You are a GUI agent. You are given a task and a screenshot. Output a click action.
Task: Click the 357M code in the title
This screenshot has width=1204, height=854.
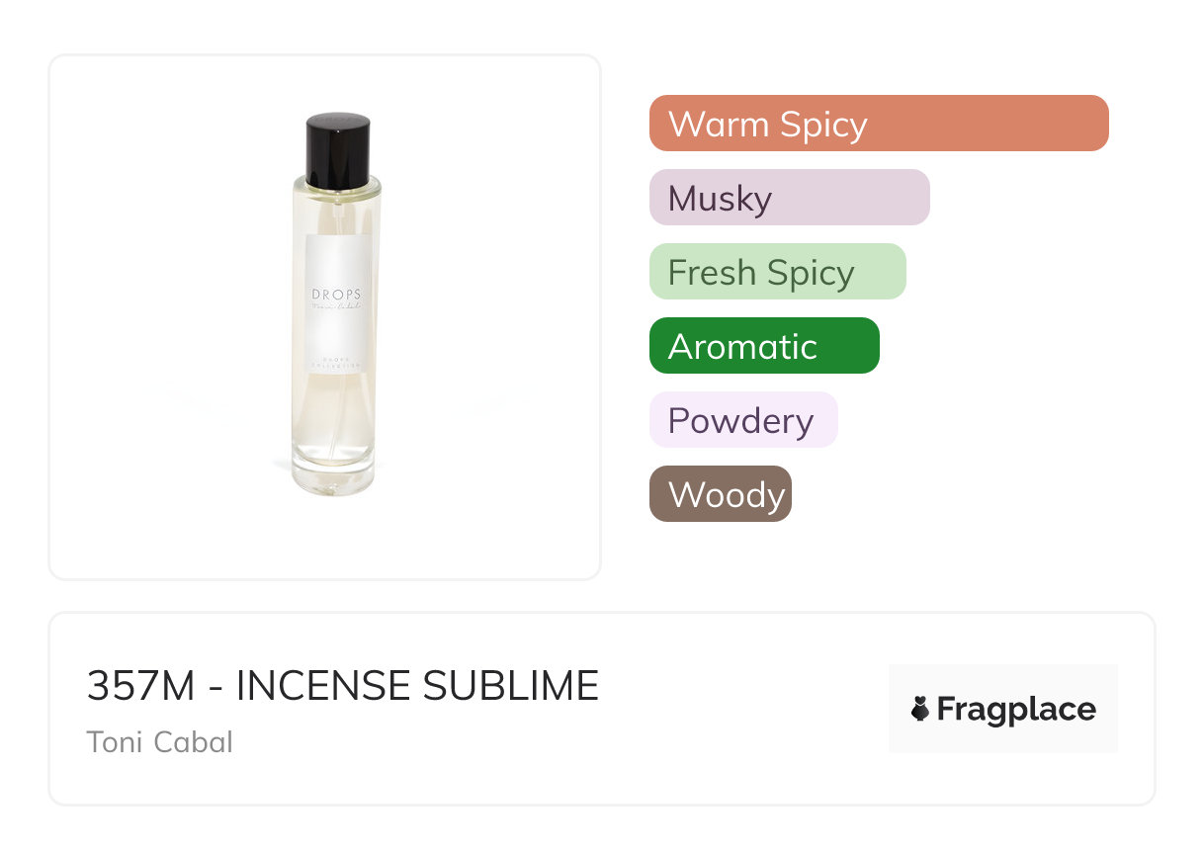click(141, 686)
